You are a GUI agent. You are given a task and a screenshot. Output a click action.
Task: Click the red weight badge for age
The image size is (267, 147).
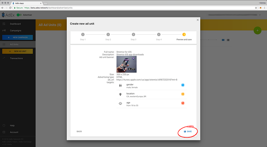click(183, 103)
